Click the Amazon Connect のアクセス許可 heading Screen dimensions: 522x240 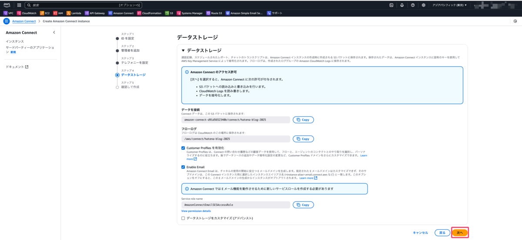pyautogui.click(x=214, y=72)
